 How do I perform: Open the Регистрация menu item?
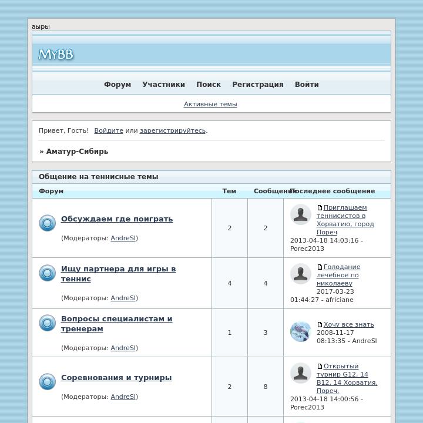click(258, 85)
